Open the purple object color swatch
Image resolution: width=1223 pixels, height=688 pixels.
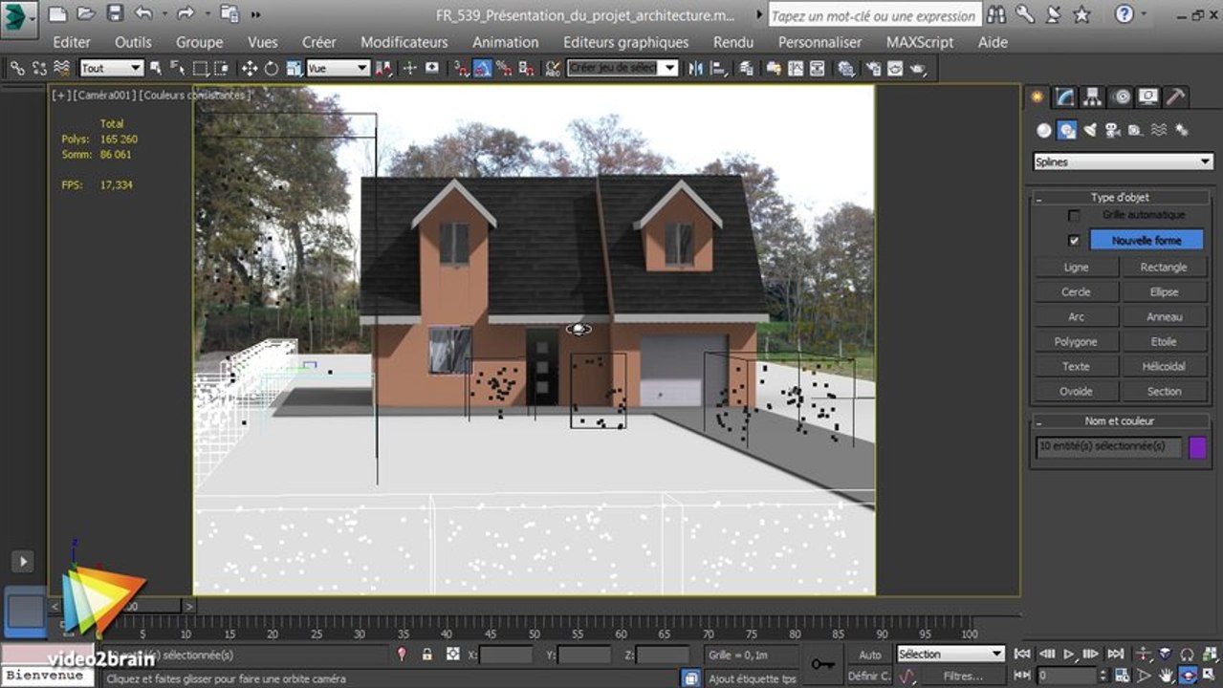tap(1197, 447)
